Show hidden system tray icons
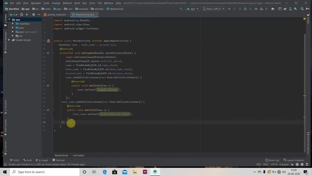Screen dimensions: 312x176 (x=254, y=172)
